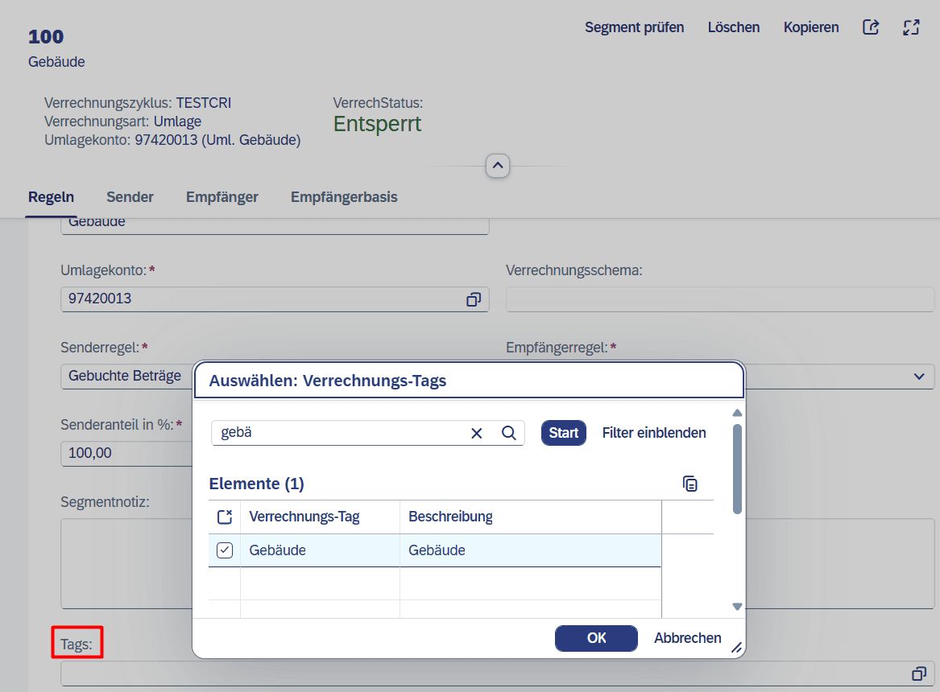Click the Start button in dialog
The width and height of the screenshot is (940, 692).
coord(564,433)
